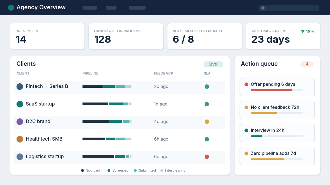Select the D2C brand client name
330x185 pixels.
coord(38,121)
